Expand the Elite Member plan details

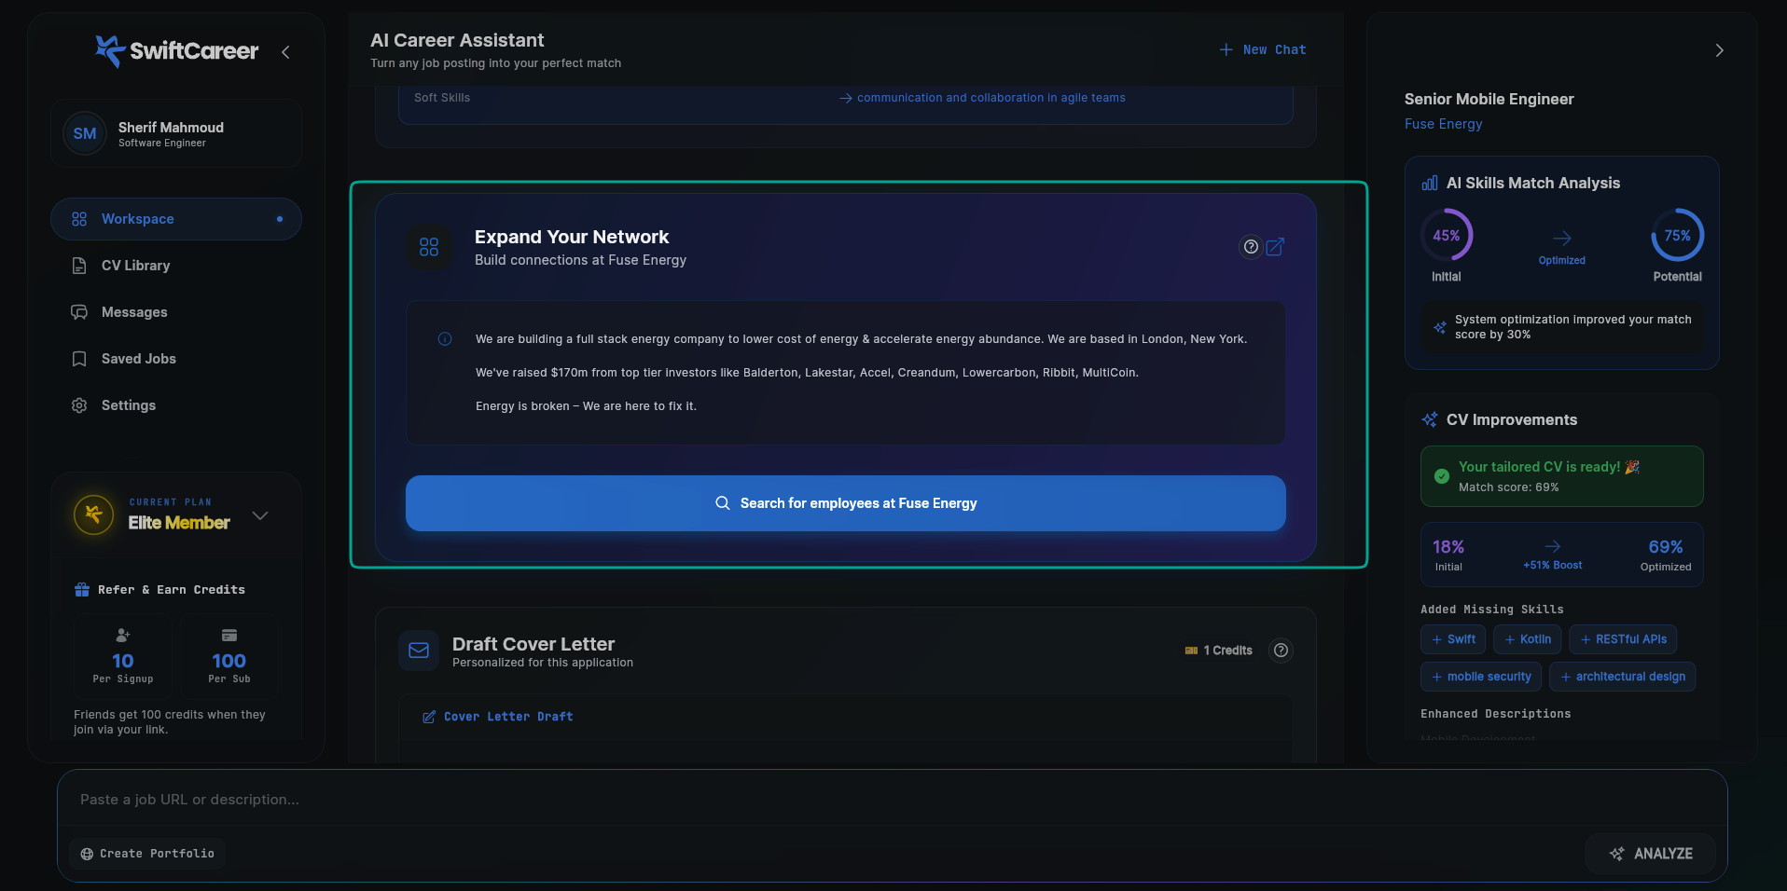(260, 514)
